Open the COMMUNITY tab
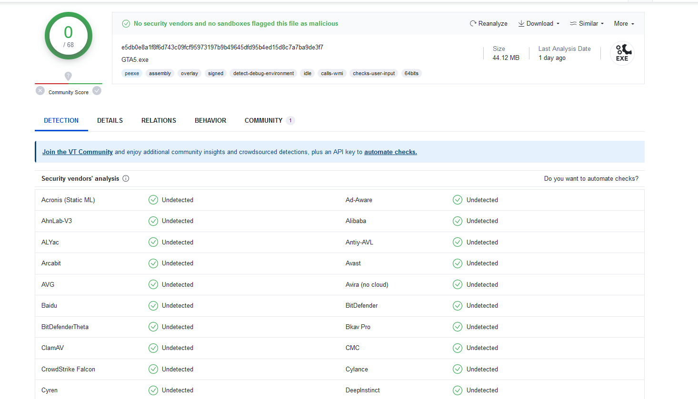The width and height of the screenshot is (698, 399). pos(263,120)
